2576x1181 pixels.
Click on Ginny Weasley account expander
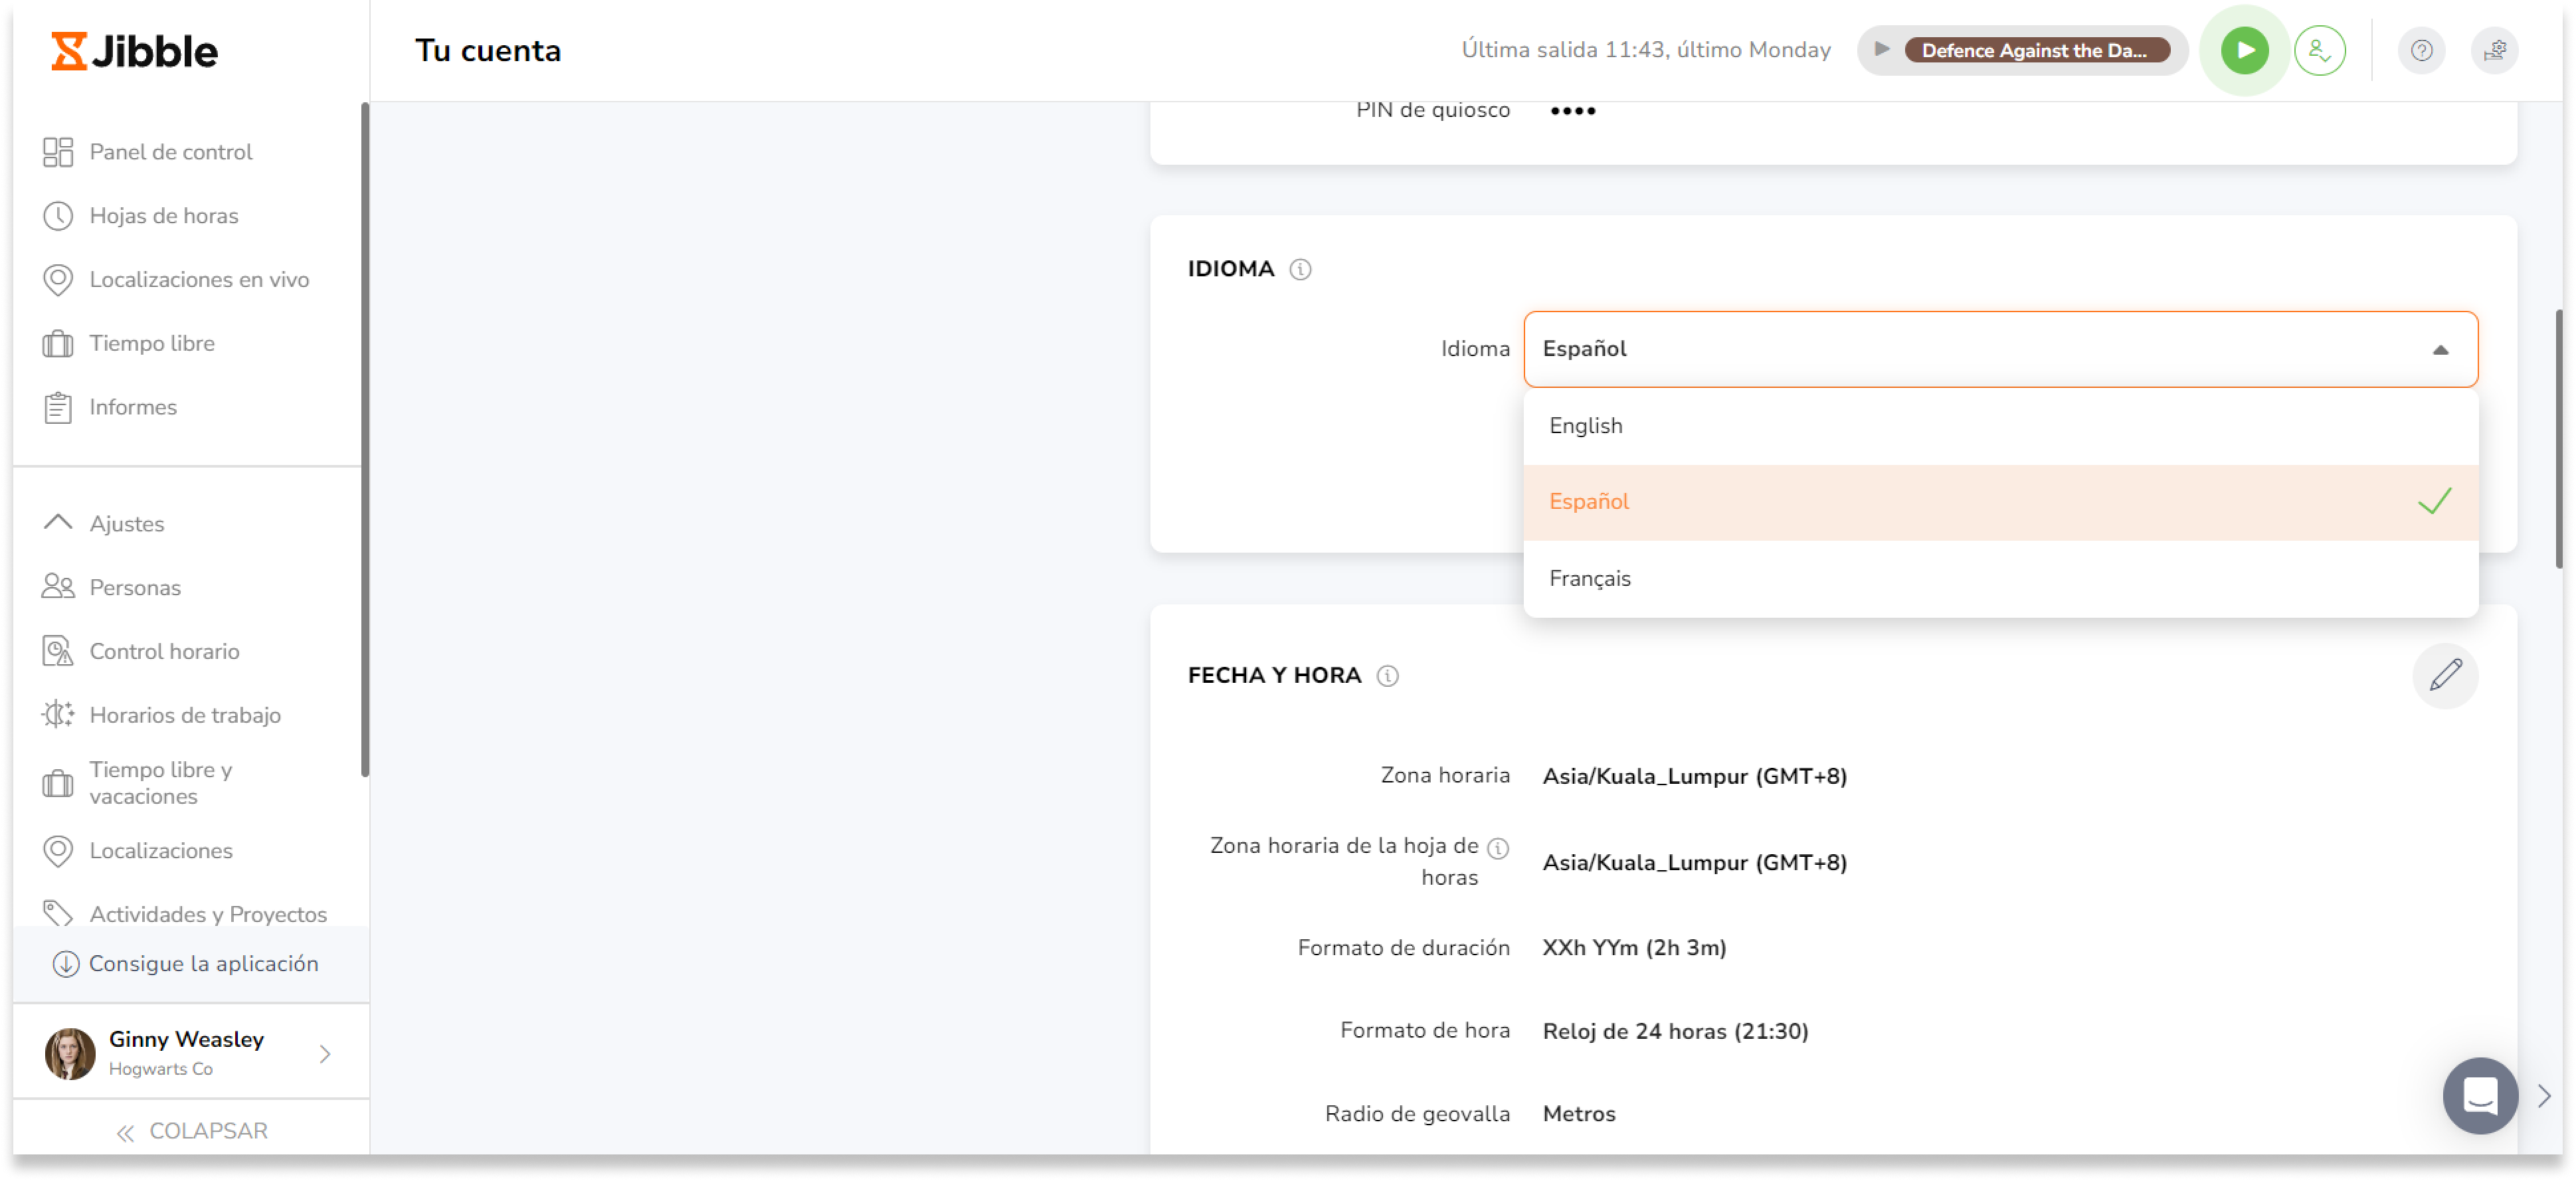tap(325, 1053)
